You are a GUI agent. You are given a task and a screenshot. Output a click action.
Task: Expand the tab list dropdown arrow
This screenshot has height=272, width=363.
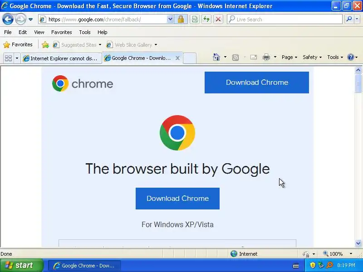coord(17,58)
